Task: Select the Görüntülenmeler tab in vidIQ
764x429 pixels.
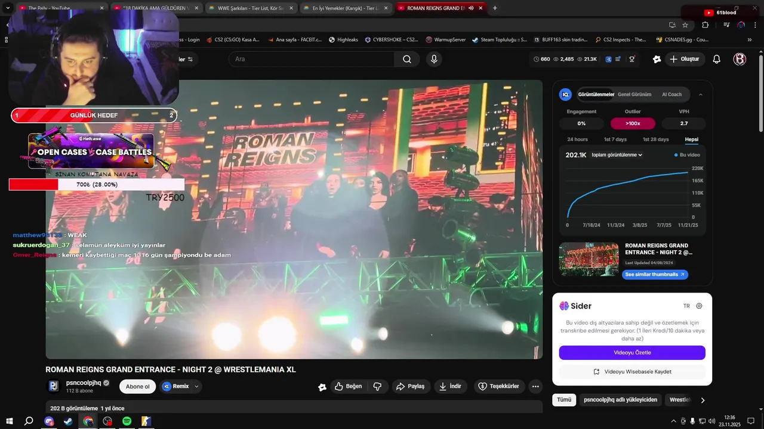Action: [596, 94]
